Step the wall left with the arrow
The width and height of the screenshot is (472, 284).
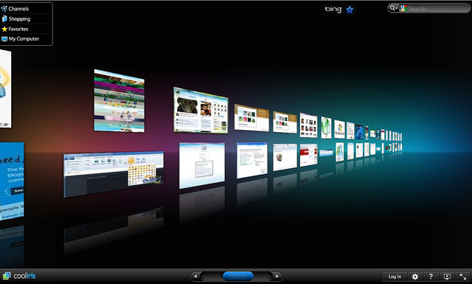click(195, 276)
